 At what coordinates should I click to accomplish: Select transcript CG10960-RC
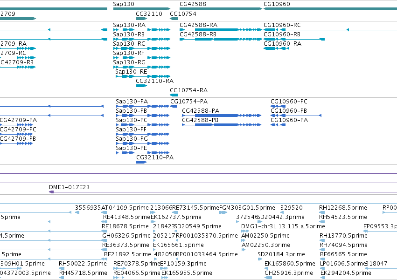pyautogui.click(x=282, y=25)
